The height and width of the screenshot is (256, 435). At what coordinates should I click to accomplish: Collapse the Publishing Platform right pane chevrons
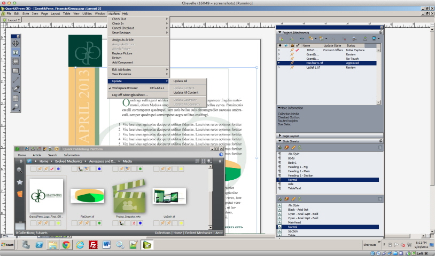pyautogui.click(x=220, y=161)
